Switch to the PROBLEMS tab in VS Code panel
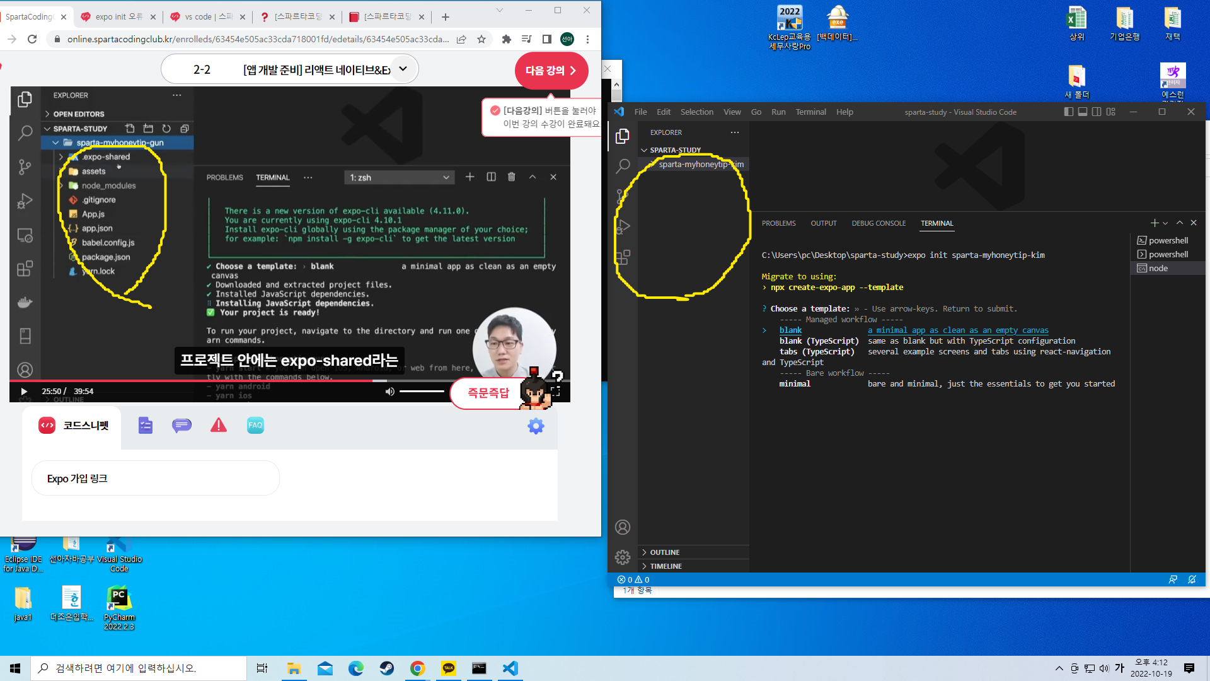Viewport: 1210px width, 681px height. (x=779, y=223)
